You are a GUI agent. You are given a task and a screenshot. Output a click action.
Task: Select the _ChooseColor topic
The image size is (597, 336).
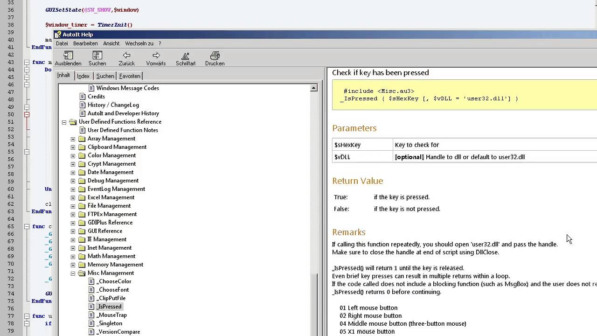coord(114,281)
